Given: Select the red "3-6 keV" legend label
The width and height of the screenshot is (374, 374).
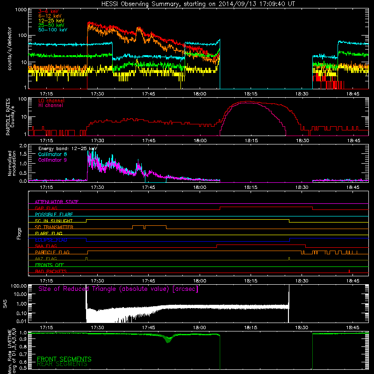Looking at the screenshot, I should coord(49,11).
